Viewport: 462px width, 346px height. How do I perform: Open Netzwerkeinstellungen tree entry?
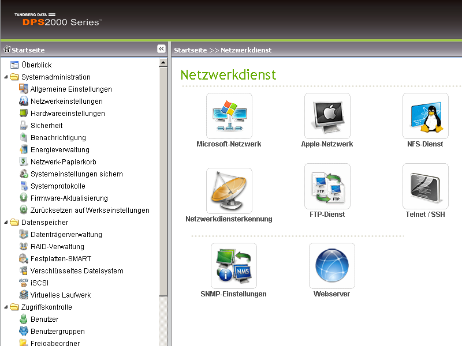66,101
